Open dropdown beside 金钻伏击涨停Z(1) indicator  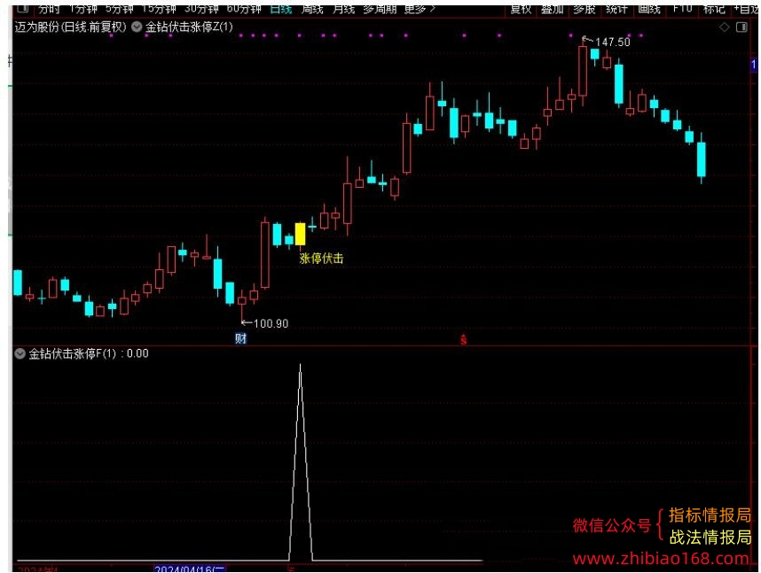pyautogui.click(x=137, y=27)
